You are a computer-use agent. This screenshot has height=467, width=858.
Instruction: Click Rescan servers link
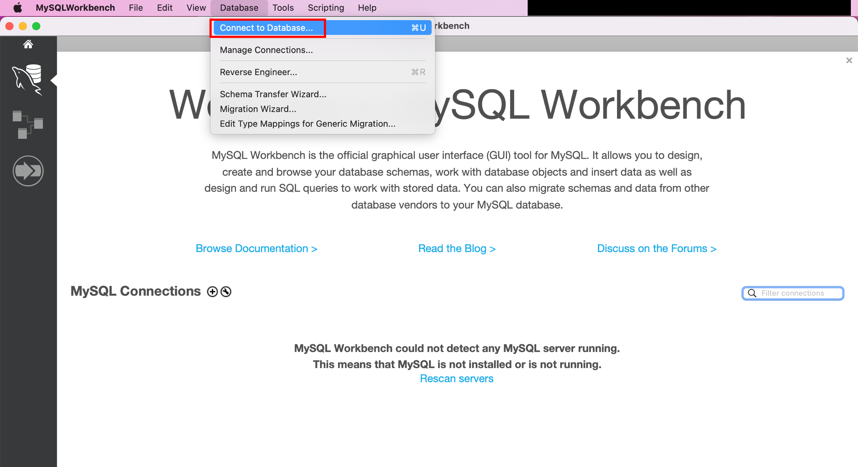click(x=457, y=378)
